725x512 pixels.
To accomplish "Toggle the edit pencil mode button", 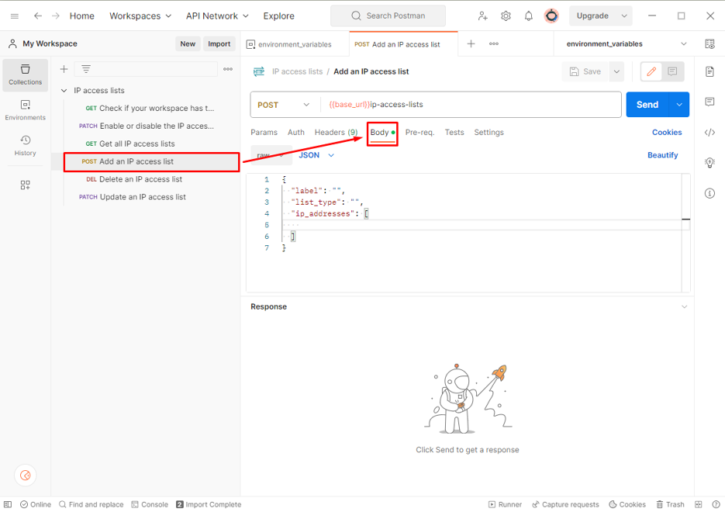I will tap(651, 71).
